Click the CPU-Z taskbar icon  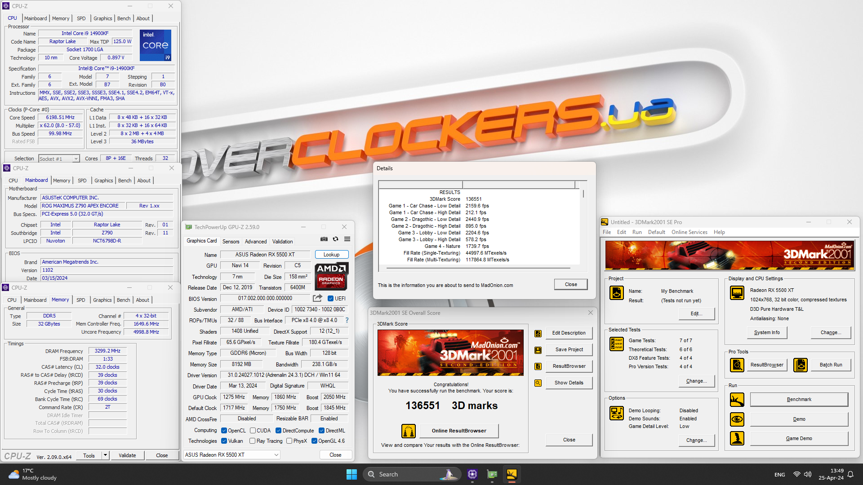click(472, 474)
